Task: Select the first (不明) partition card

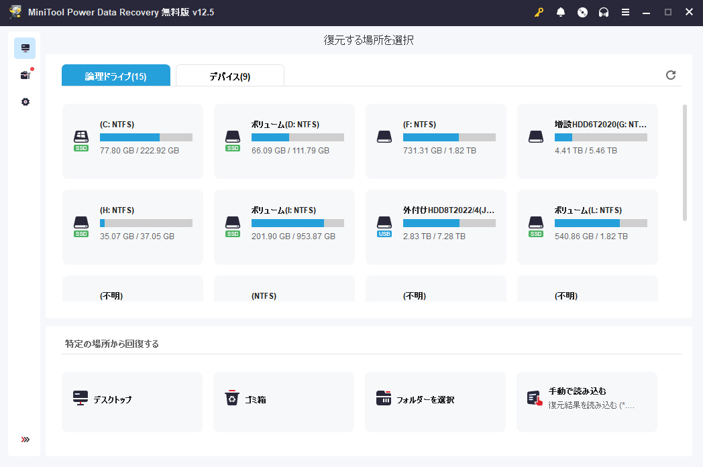Action: pos(133,289)
